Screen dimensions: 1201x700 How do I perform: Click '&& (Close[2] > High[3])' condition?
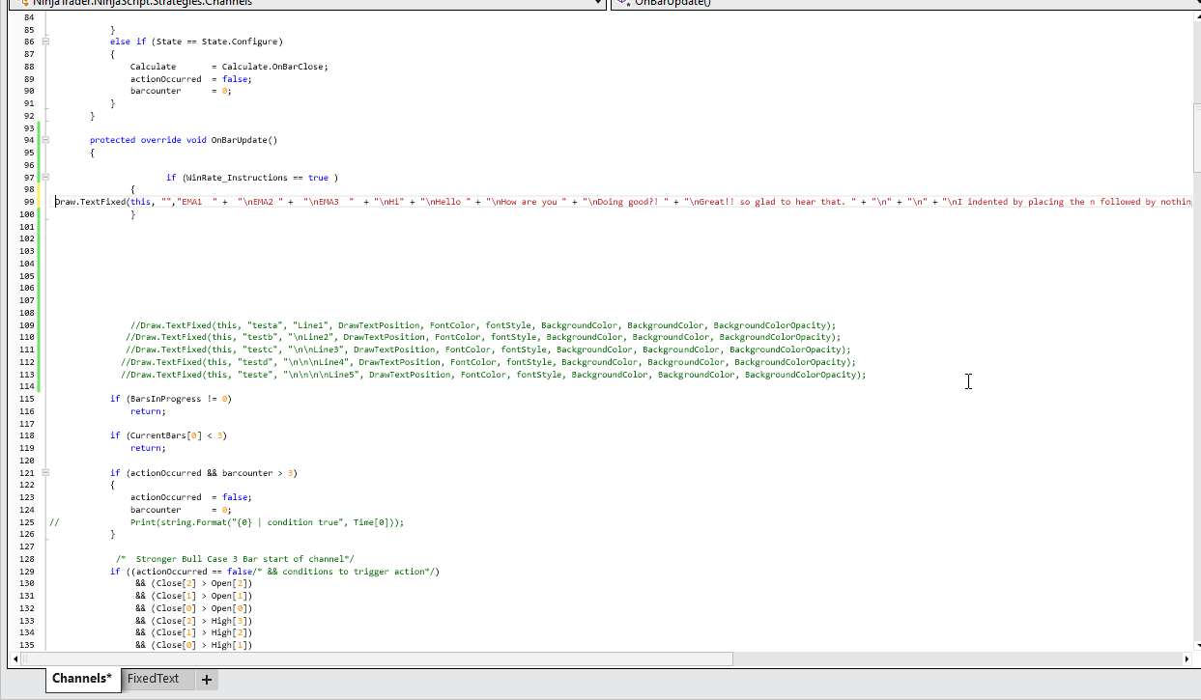point(193,621)
